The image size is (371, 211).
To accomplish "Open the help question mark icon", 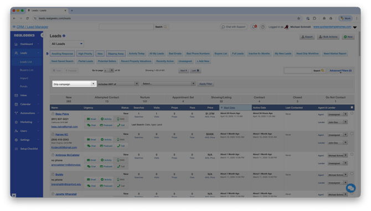I will pos(262,27).
